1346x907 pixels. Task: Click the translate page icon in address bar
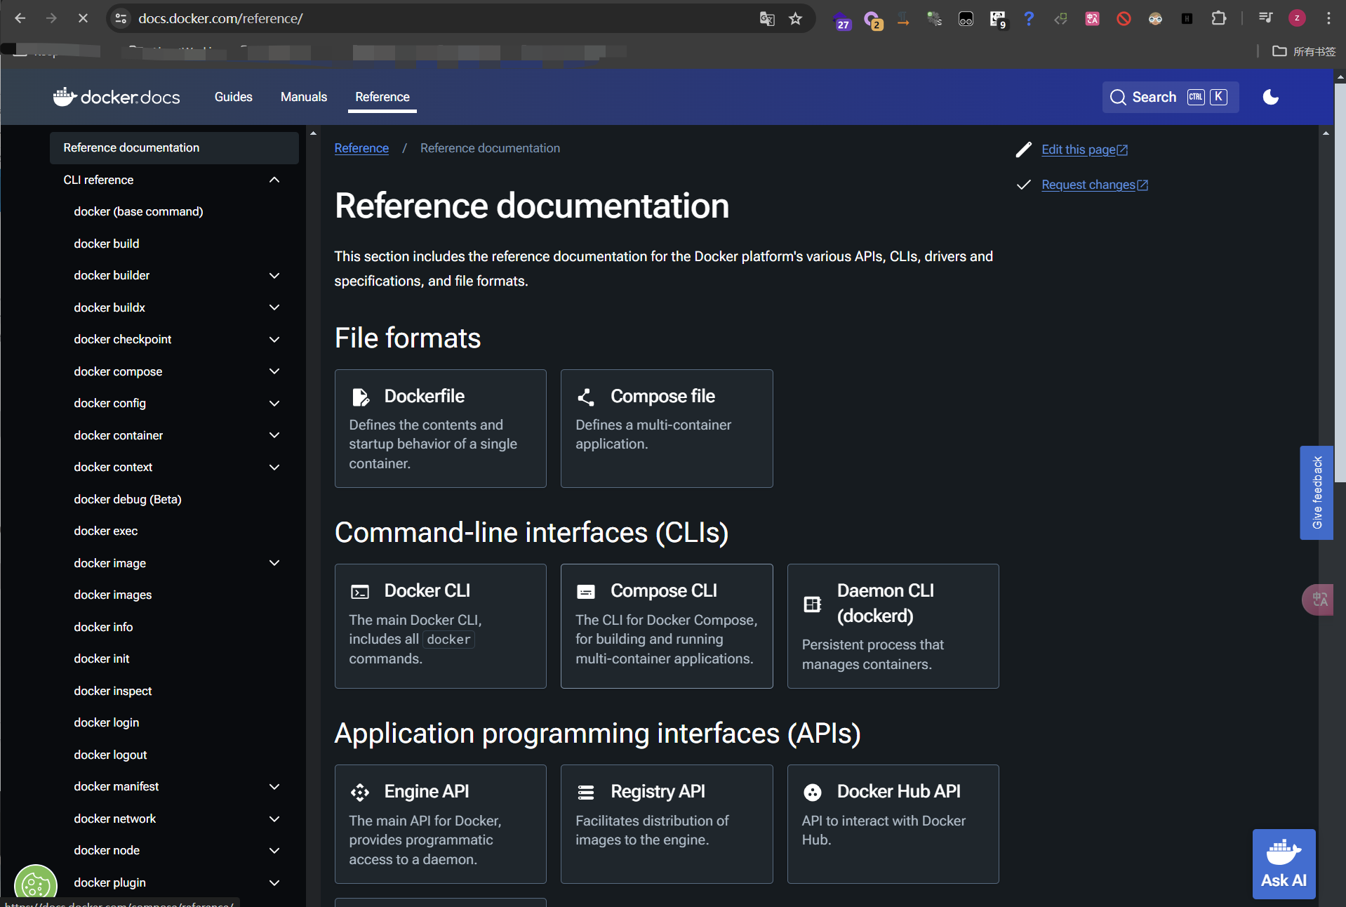tap(766, 18)
